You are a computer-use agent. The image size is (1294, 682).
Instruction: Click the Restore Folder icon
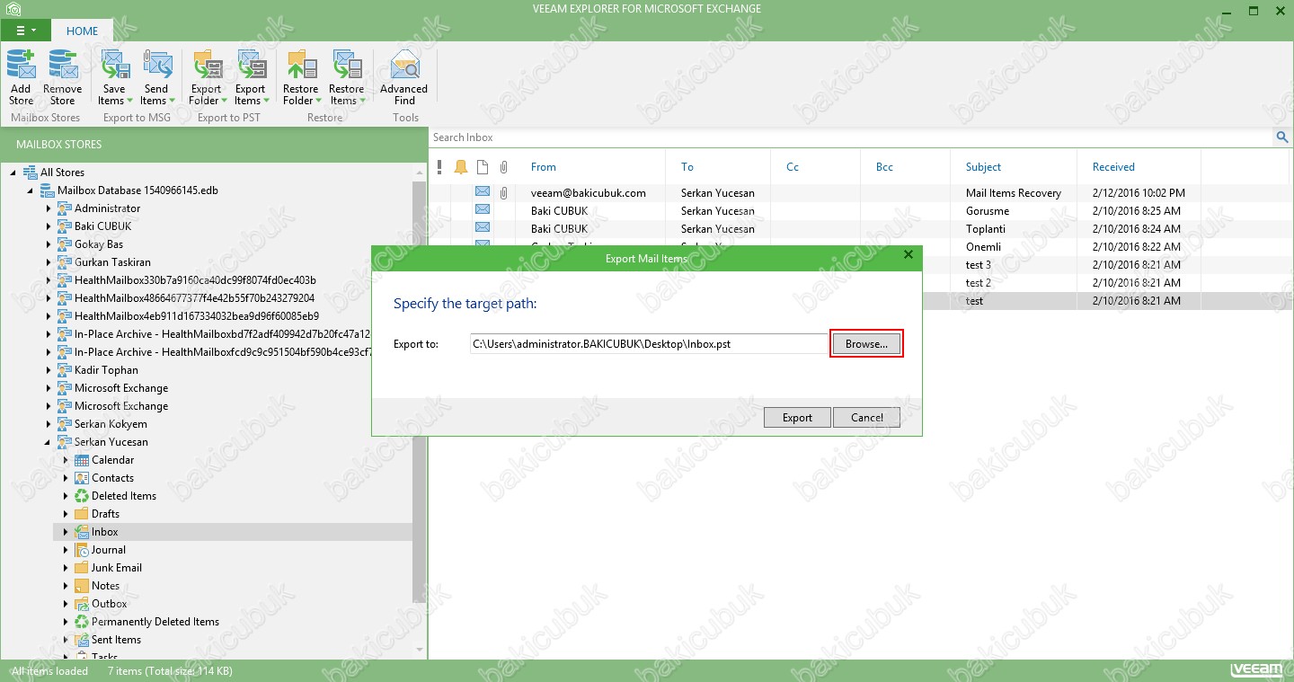click(301, 65)
